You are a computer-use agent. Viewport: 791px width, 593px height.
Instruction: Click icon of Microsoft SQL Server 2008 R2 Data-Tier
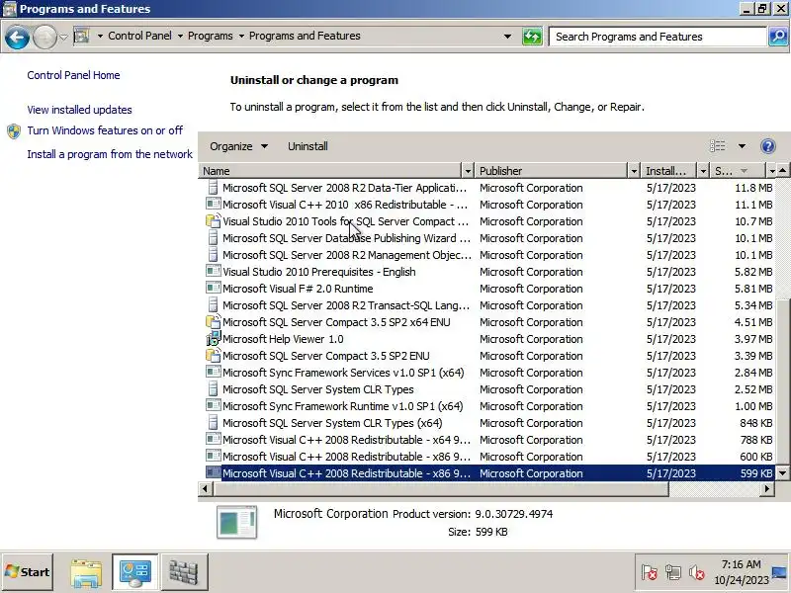coord(214,188)
